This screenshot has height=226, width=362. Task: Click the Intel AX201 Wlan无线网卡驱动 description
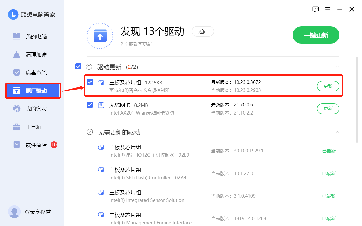(x=142, y=113)
